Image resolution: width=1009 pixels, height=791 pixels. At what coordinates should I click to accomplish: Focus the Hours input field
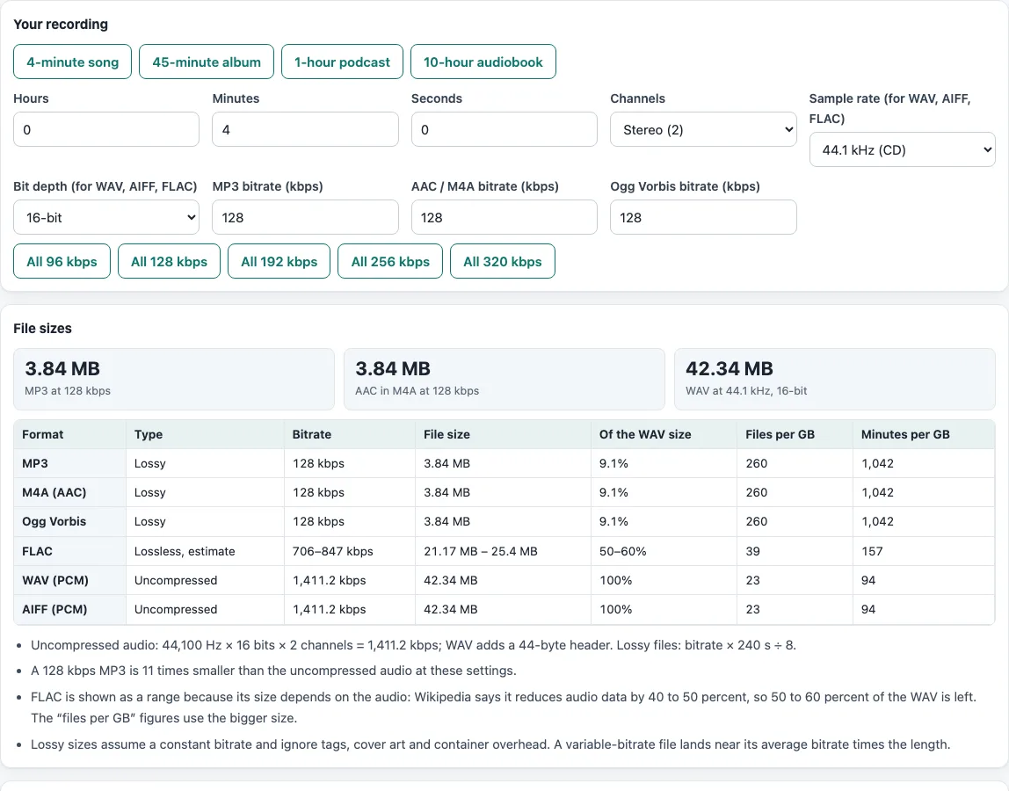(106, 129)
